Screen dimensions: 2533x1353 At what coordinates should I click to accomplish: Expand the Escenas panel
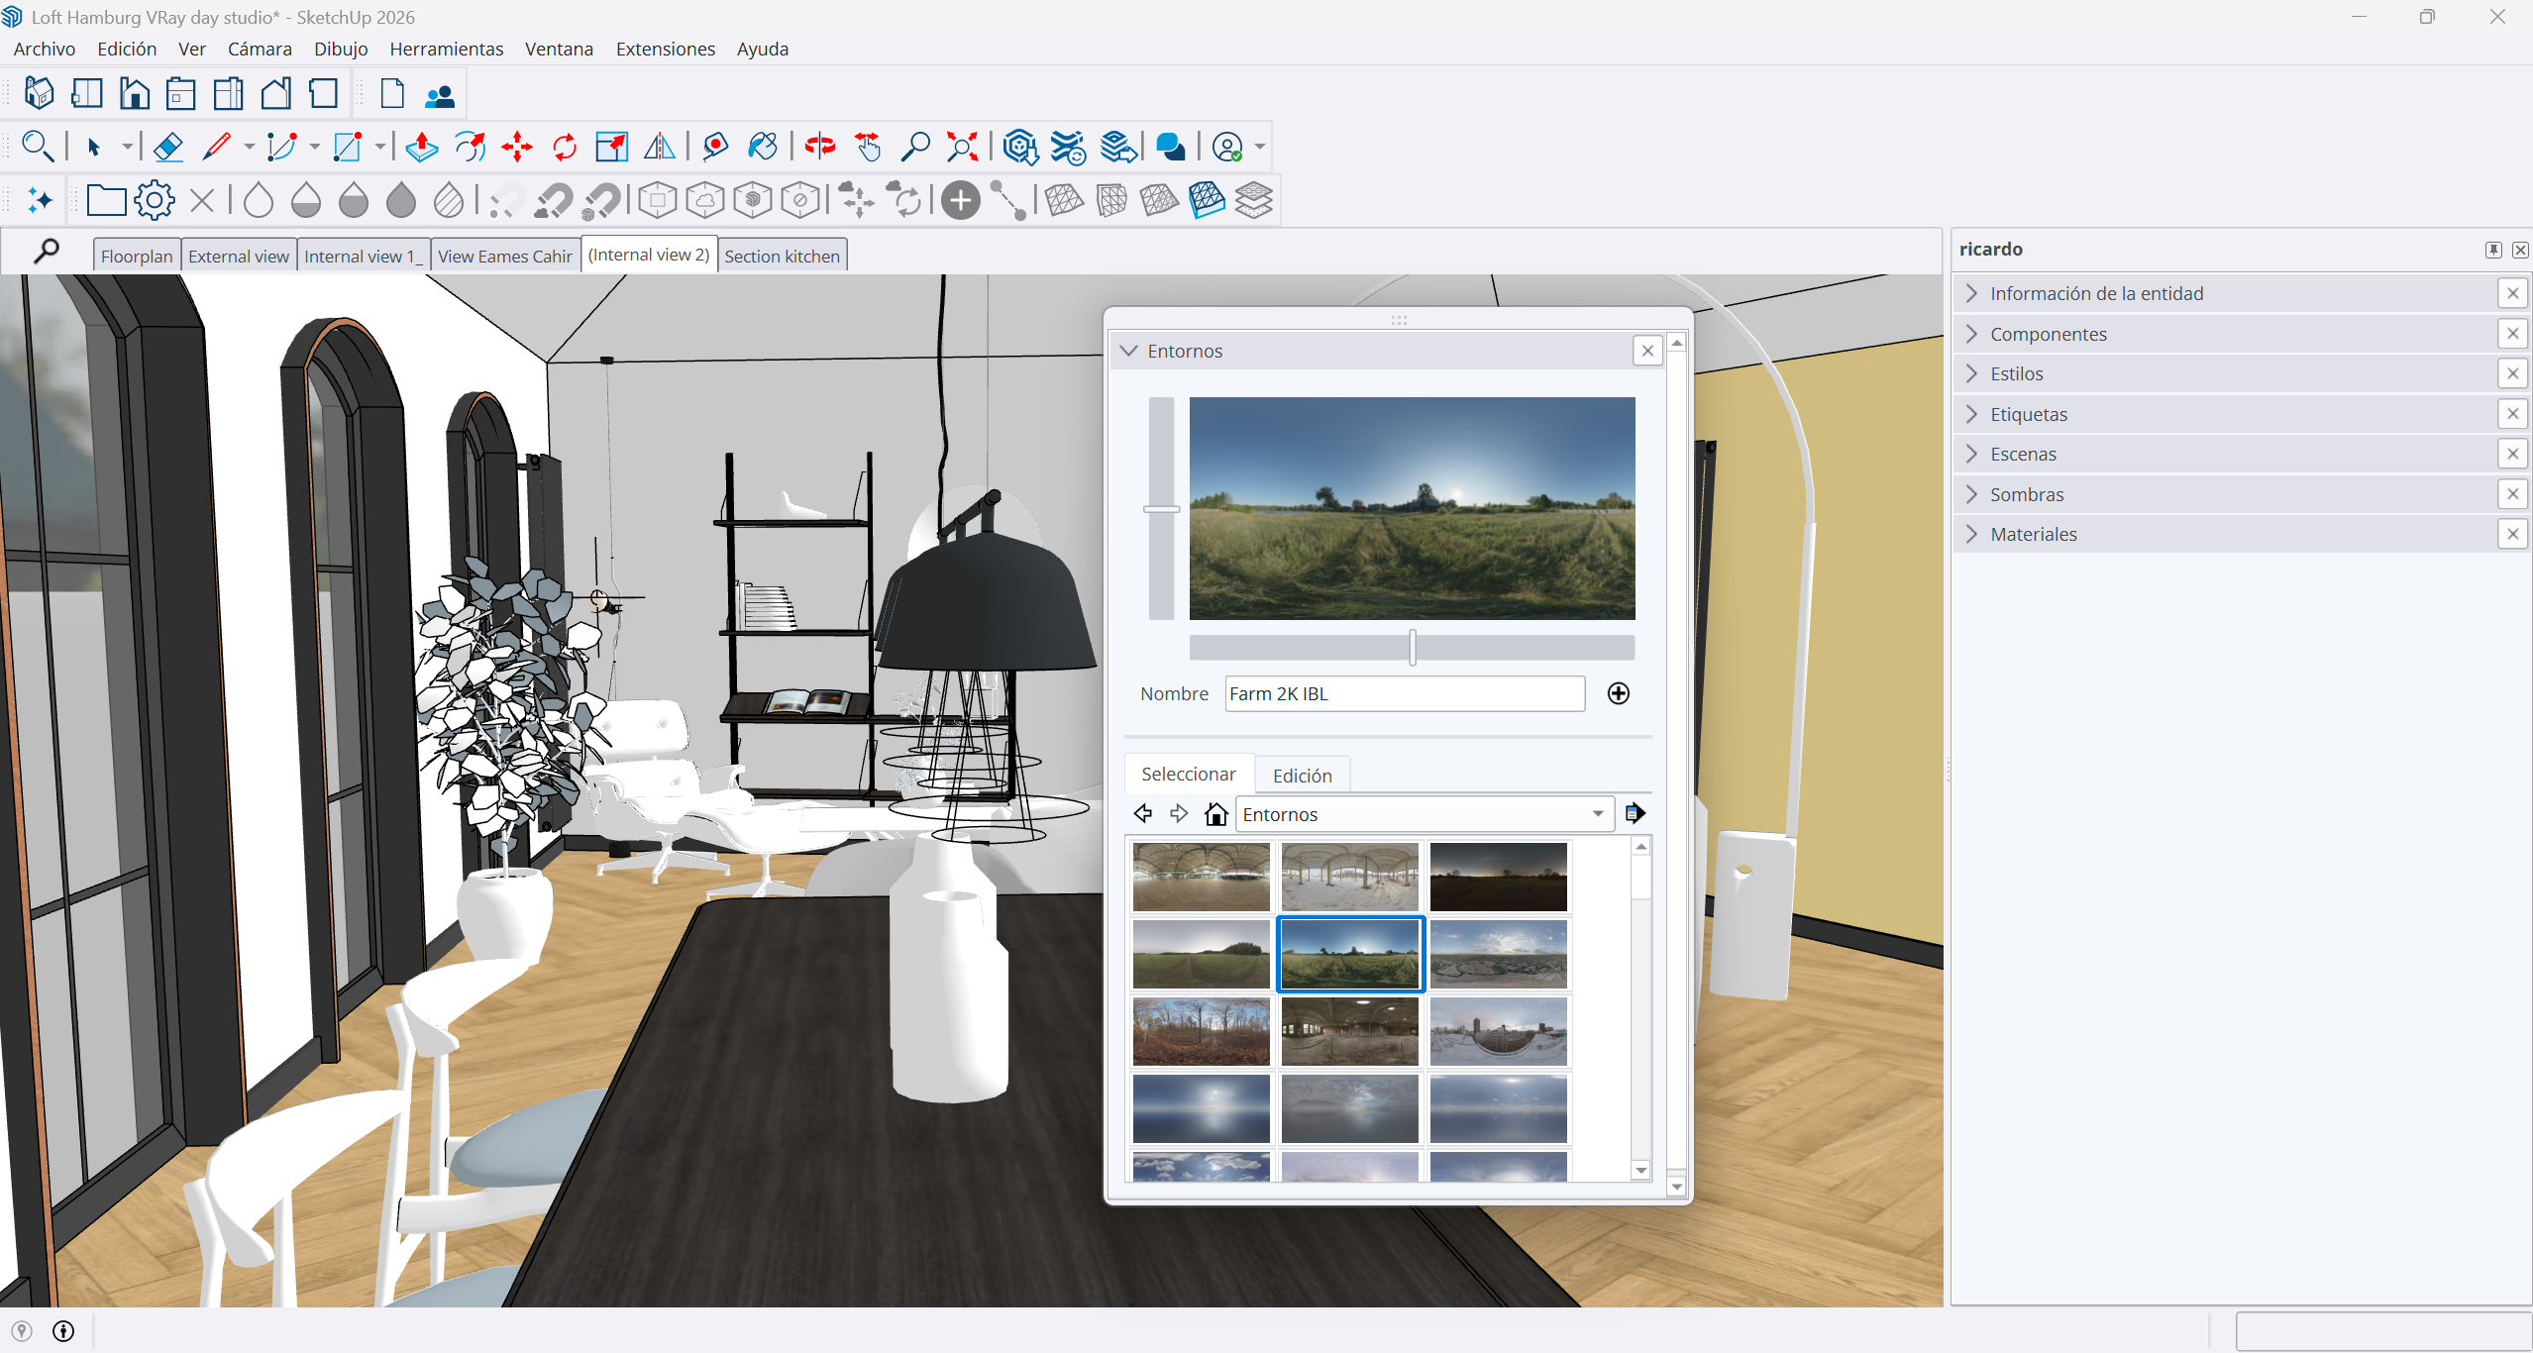pos(2226,454)
